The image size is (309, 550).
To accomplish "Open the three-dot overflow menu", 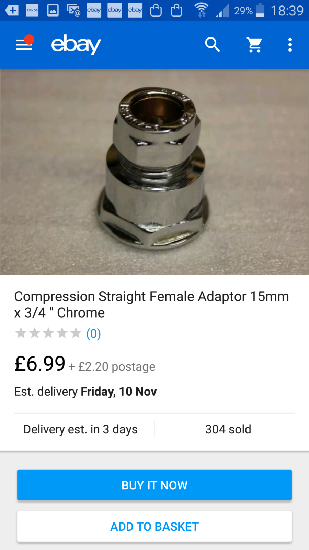I will pos(290,45).
